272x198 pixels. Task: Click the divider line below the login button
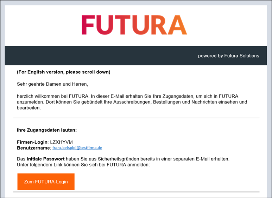[136, 192]
